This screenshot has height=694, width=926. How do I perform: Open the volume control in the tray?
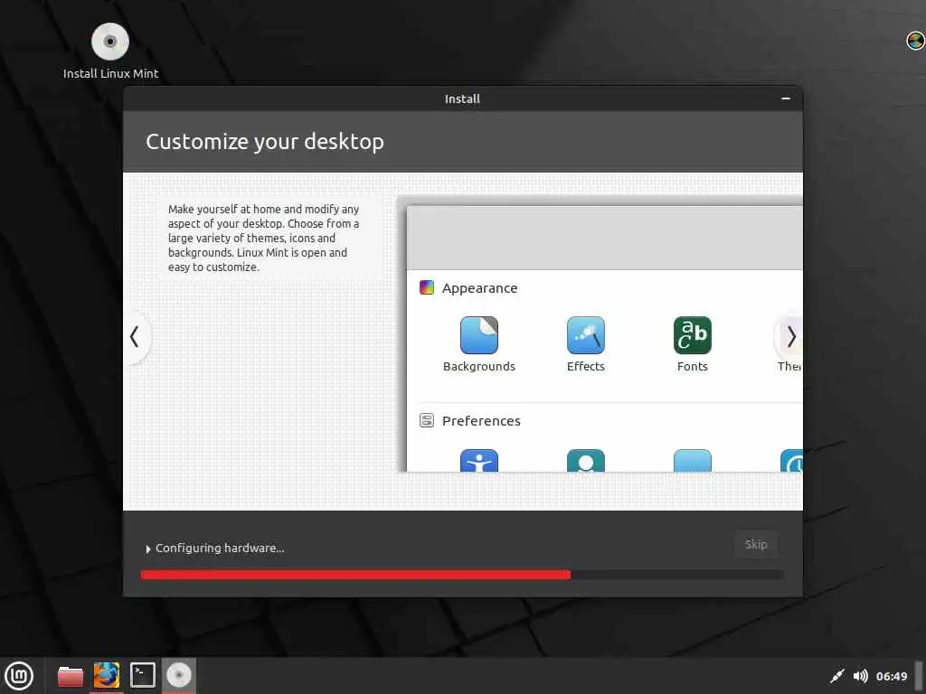click(x=861, y=676)
